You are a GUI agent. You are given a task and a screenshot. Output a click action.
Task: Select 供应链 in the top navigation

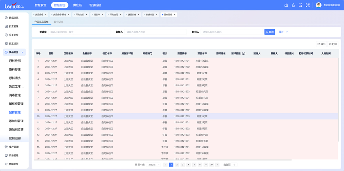tap(77, 5)
